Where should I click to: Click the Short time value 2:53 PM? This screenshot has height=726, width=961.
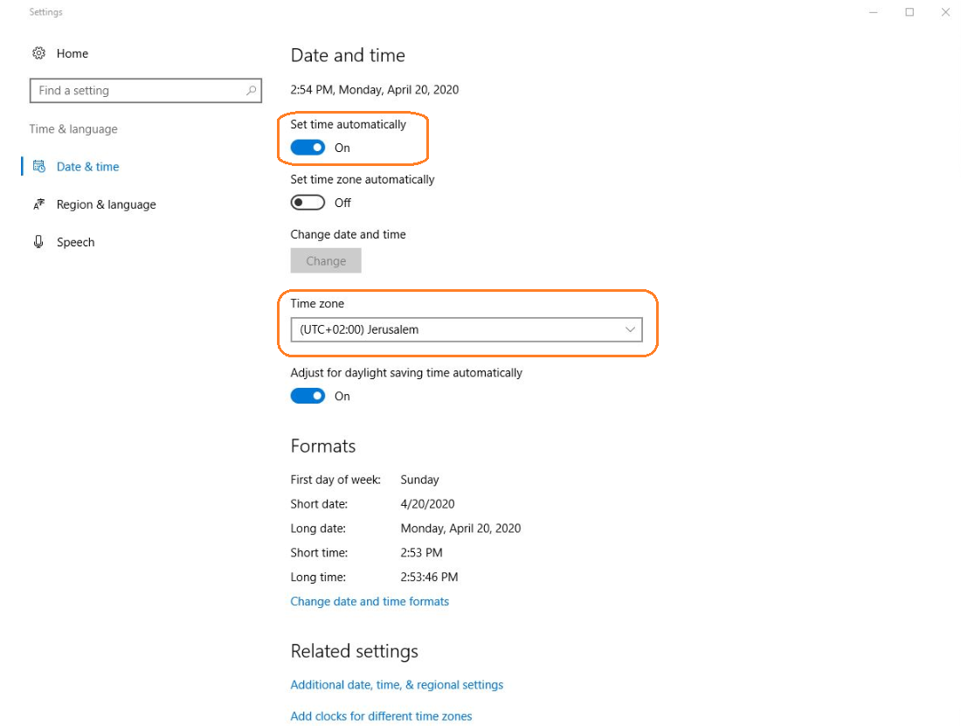422,553
